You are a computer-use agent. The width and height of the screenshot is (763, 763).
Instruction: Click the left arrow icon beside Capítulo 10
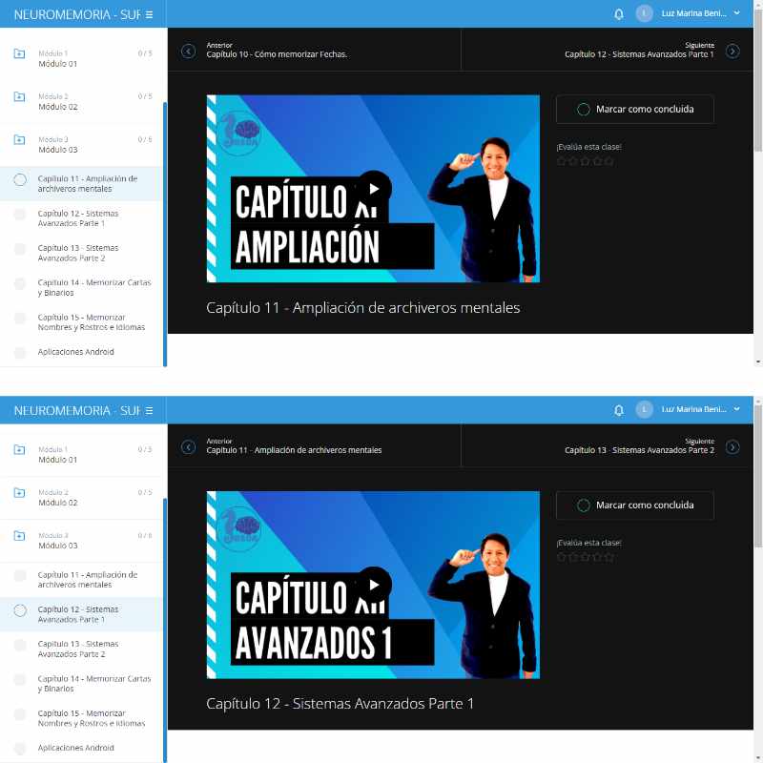click(x=188, y=51)
